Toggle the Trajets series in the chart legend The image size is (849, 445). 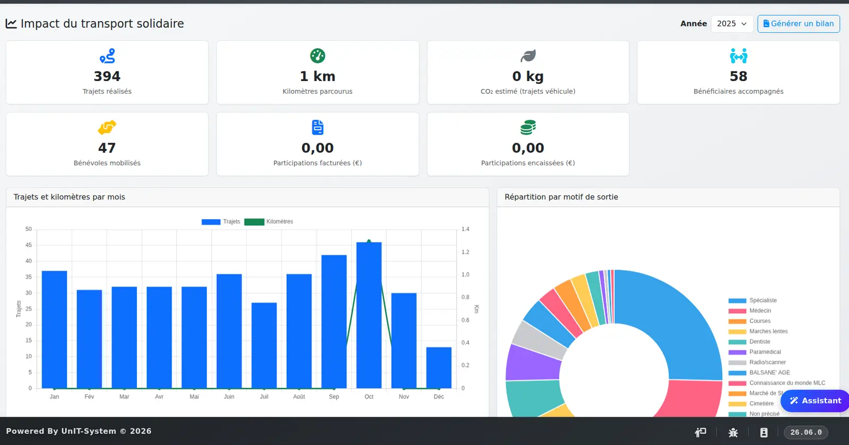click(221, 222)
